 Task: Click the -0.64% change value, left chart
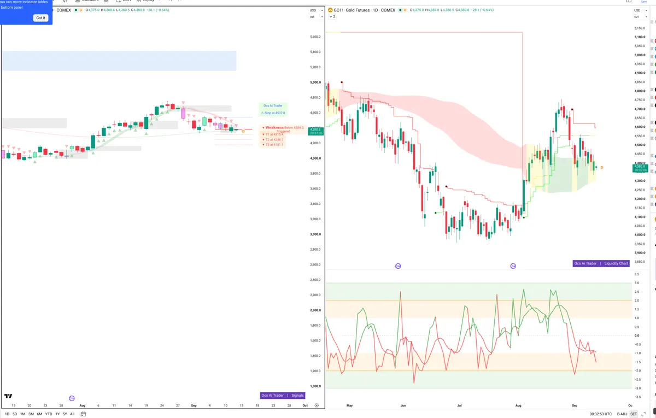162,10
